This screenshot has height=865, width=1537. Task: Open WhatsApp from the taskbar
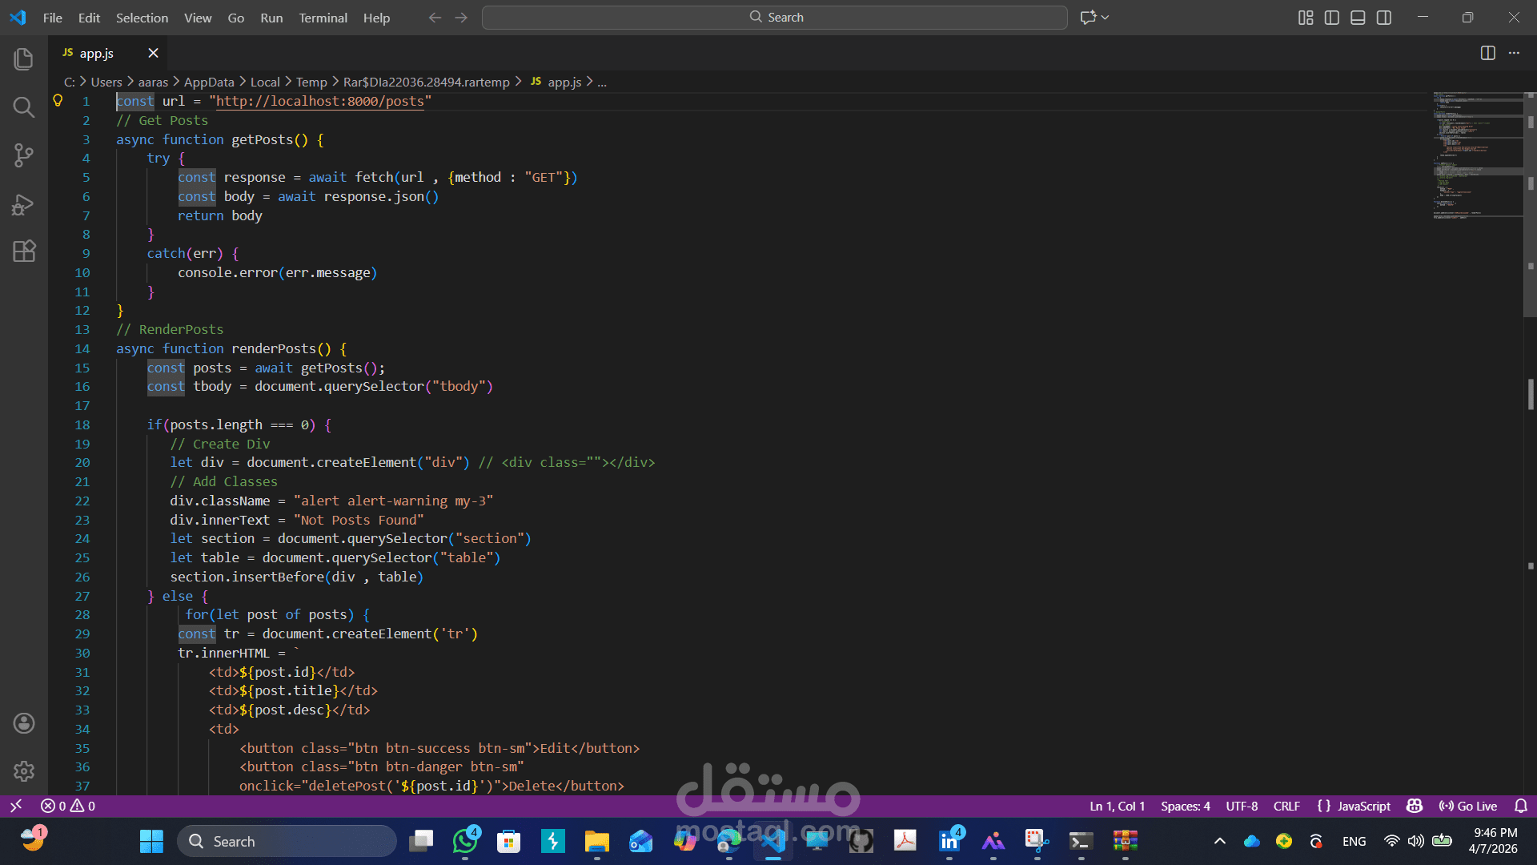point(465,841)
